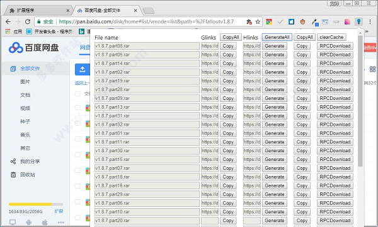Select 视频 category in sidebar

click(x=25, y=108)
